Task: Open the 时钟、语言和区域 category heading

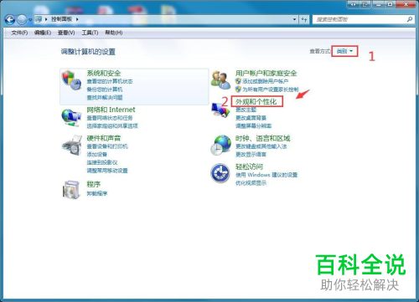Action: 262,138
